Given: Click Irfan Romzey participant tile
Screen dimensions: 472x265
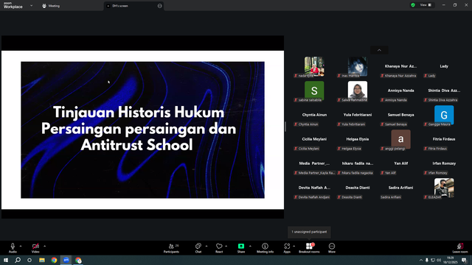Looking at the screenshot, I should (444, 165).
